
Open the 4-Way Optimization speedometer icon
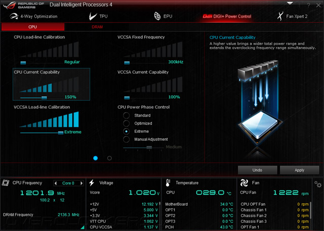pos(14,16)
